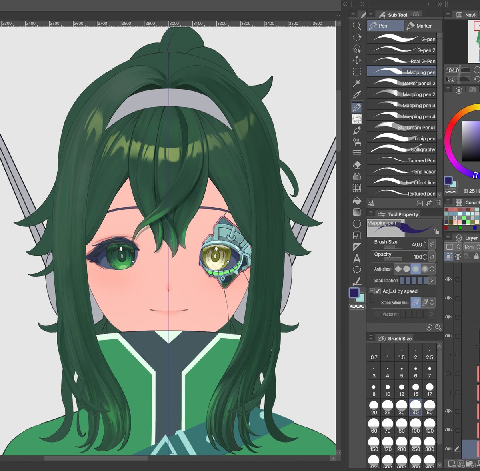This screenshot has width=480, height=471.
Task: Select the rectangular Selection area tool
Action: (x=357, y=72)
